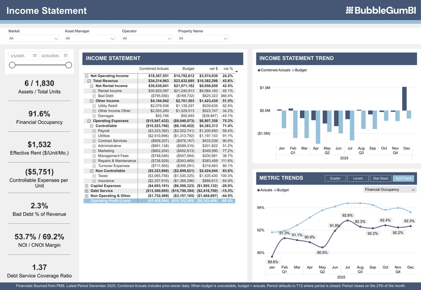This screenshot has width=421, height=290.
Task: Collapse the Non Controllable row
Action: point(92,171)
